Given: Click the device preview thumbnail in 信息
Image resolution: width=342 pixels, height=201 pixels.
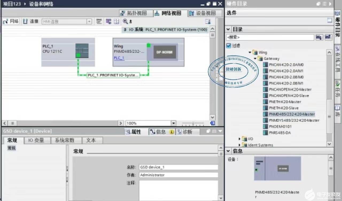Looking at the screenshot, I should 277,168.
